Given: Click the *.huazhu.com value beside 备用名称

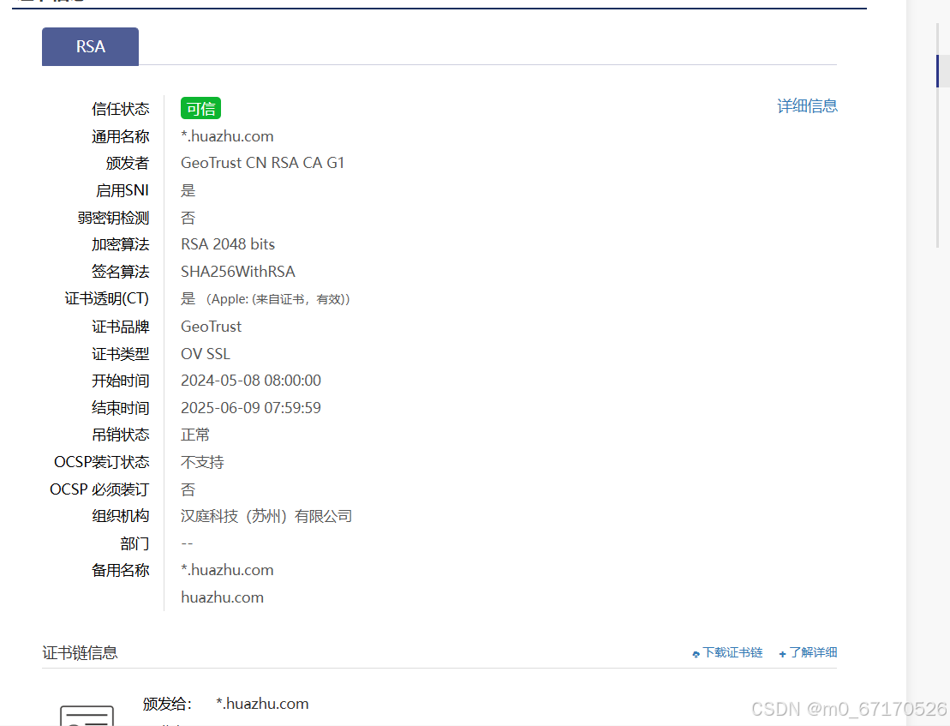Looking at the screenshot, I should click(x=227, y=570).
